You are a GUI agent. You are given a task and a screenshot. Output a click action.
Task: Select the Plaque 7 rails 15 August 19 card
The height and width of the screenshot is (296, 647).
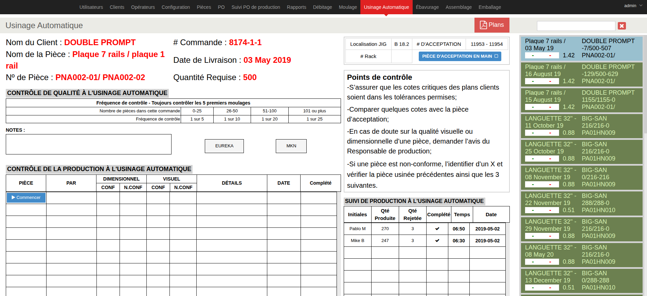coord(581,100)
